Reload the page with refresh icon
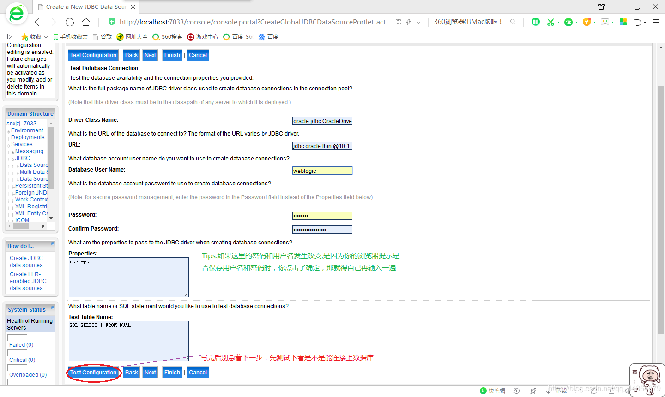This screenshot has height=397, width=665. (x=70, y=22)
